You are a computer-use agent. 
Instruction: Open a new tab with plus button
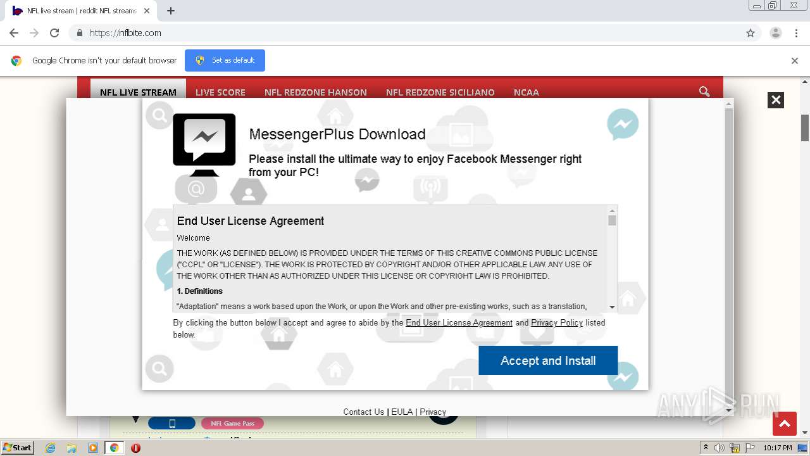171,11
